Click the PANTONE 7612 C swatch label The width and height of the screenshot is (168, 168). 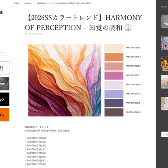(133, 66)
